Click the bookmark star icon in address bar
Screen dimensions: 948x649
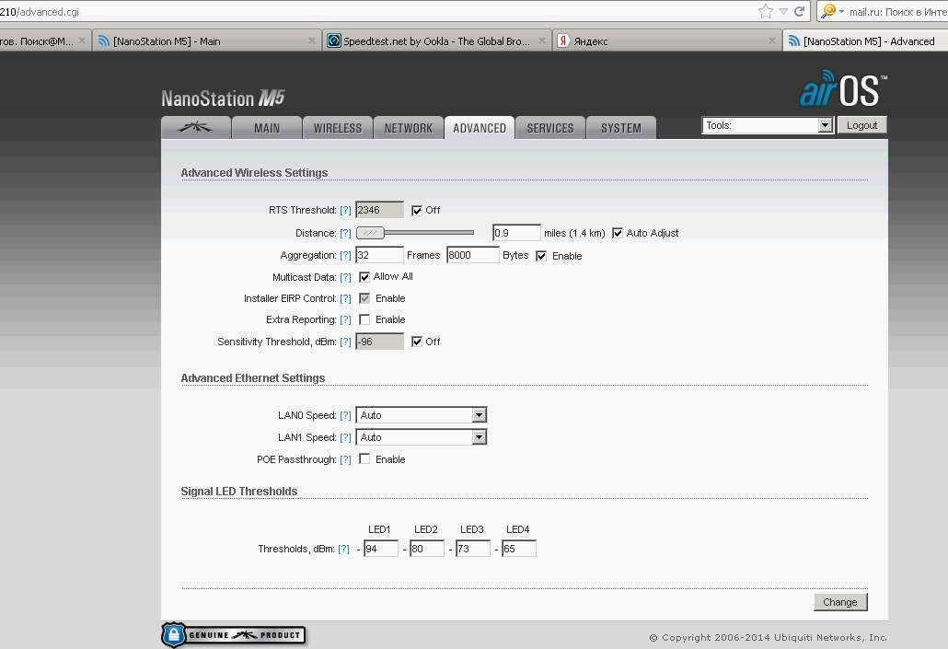coord(766,11)
